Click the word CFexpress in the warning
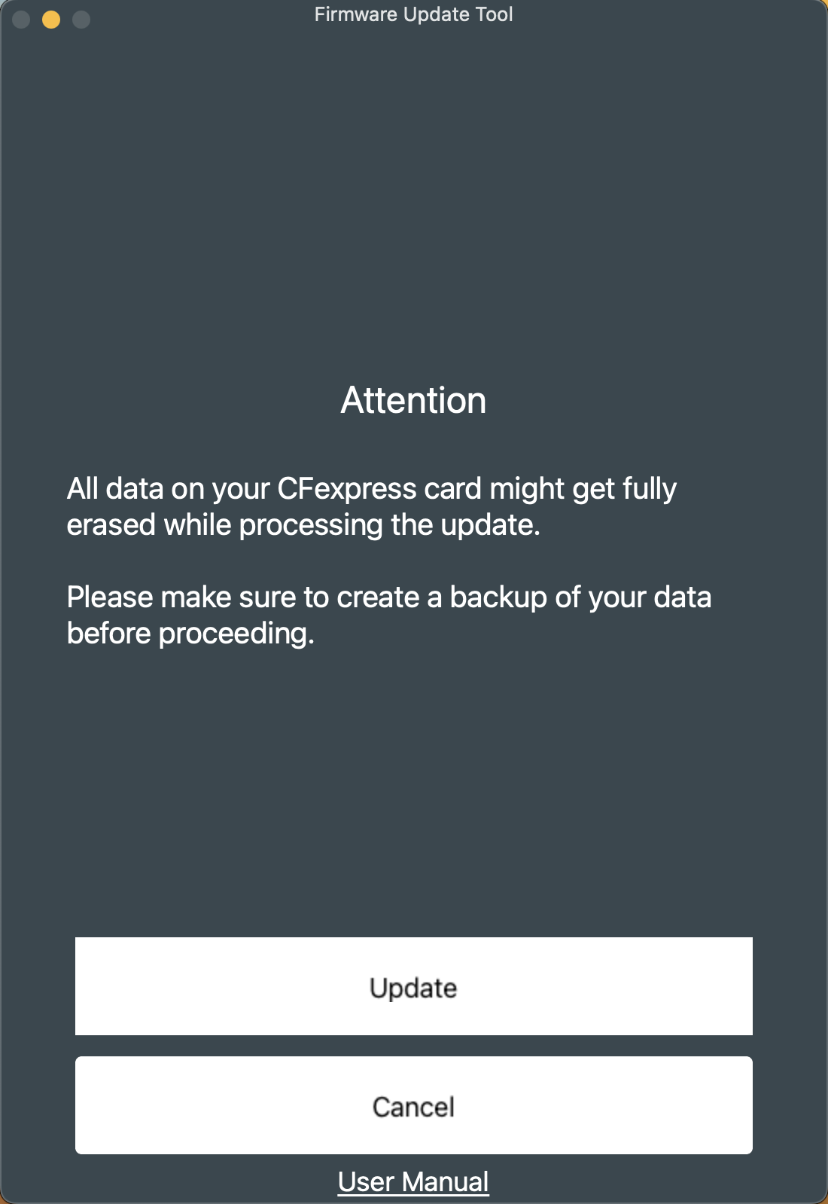The height and width of the screenshot is (1204, 828). coord(347,489)
